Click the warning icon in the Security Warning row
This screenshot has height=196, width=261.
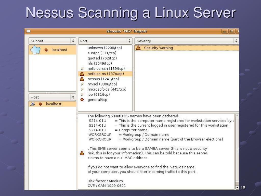(x=138, y=48)
